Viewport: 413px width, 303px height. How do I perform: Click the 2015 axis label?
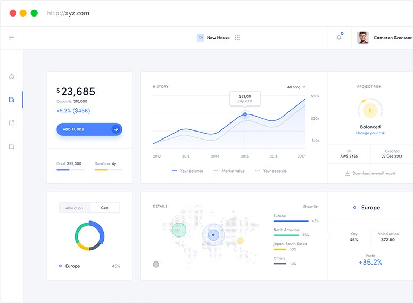245,156
